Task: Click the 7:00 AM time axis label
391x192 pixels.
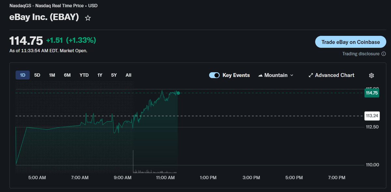Action: click(x=80, y=178)
